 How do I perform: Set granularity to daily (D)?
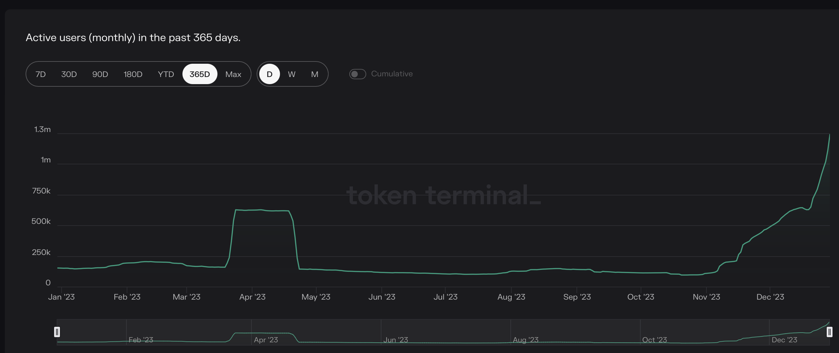[269, 74]
